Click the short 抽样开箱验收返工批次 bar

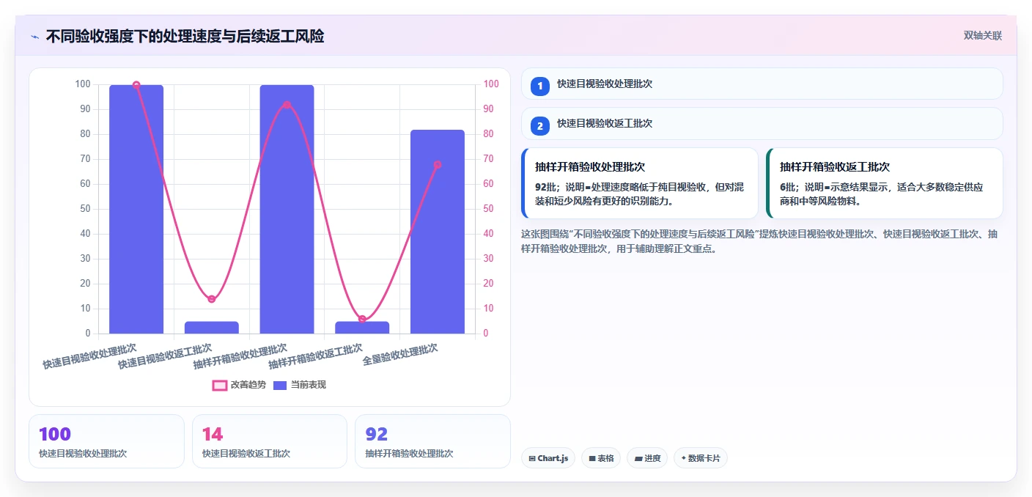(x=362, y=328)
